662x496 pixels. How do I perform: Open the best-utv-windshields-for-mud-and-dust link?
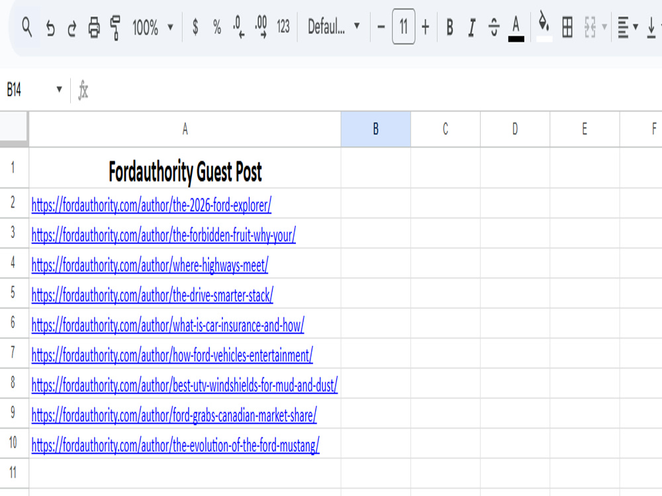coord(185,386)
